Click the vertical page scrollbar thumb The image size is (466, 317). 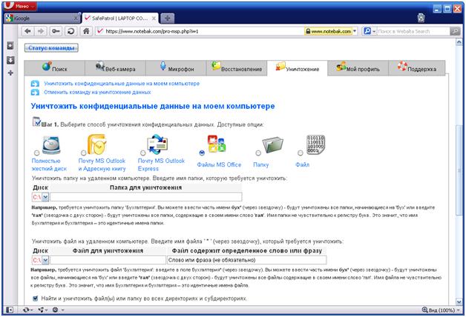point(459,170)
